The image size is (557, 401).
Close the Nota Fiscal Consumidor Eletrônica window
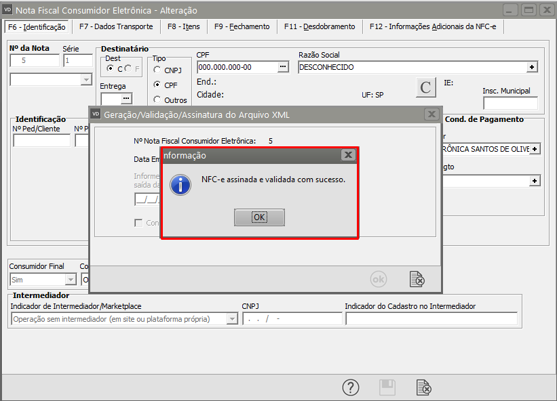coord(547,10)
